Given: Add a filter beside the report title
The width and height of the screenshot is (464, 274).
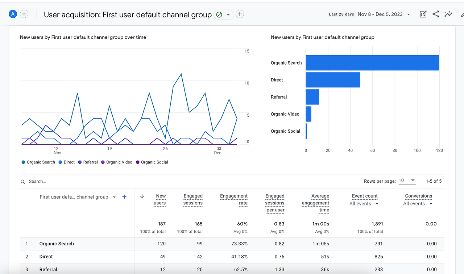Looking at the screenshot, I should point(240,14).
